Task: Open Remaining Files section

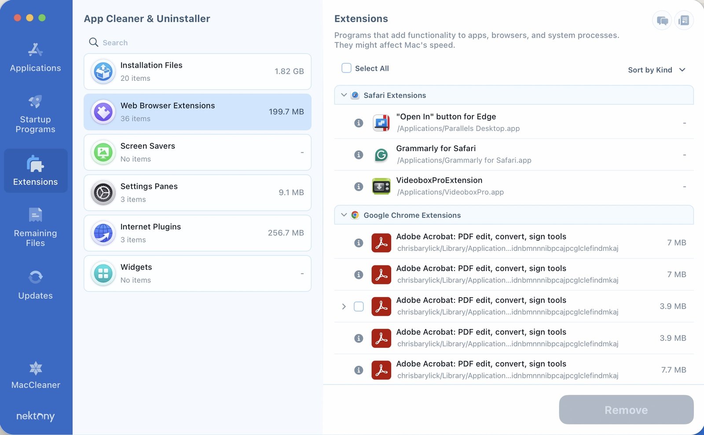Action: coord(35,227)
